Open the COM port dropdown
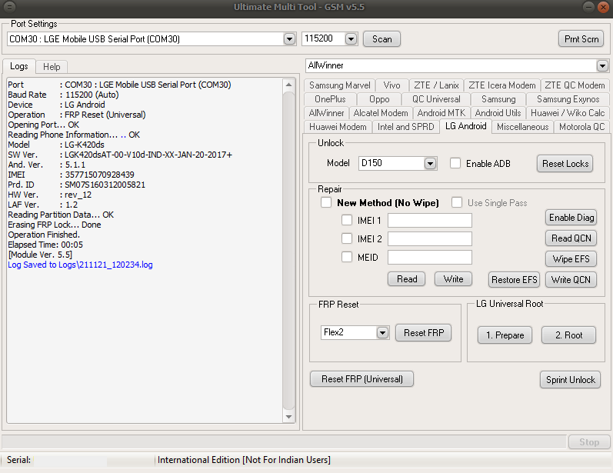Viewport: 613px width, 473px height. tap(289, 38)
